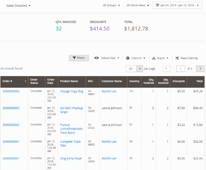This screenshot has height=170, width=206.
Task: Expand the All Groups dropdown
Action: pos(111,5)
